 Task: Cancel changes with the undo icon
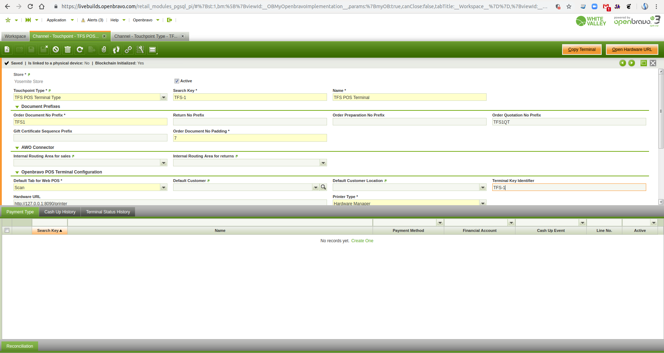click(56, 50)
